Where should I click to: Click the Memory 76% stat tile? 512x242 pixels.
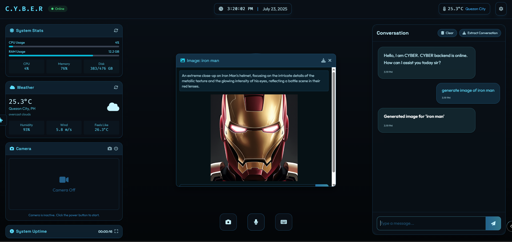click(64, 66)
